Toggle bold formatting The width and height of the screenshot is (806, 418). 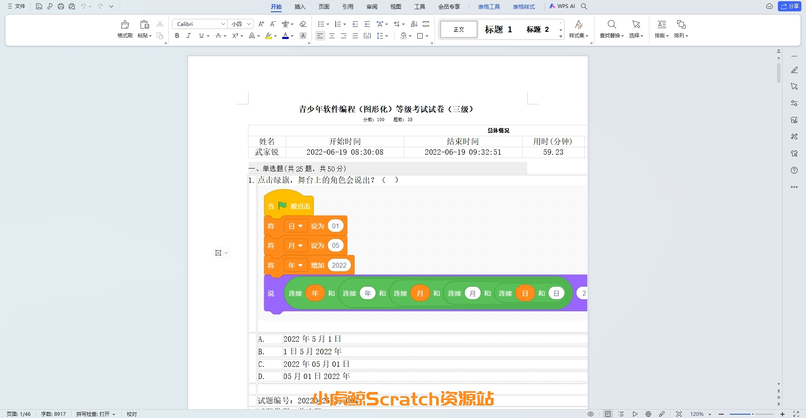pyautogui.click(x=177, y=36)
